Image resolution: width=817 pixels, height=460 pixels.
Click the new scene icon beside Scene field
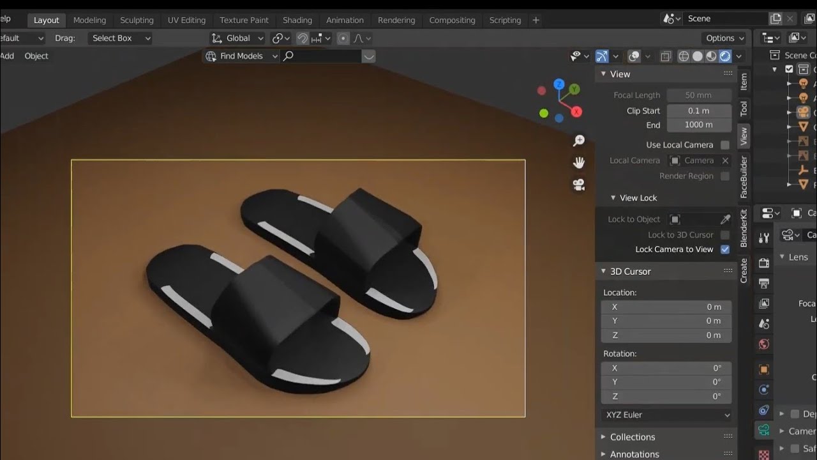click(x=776, y=19)
